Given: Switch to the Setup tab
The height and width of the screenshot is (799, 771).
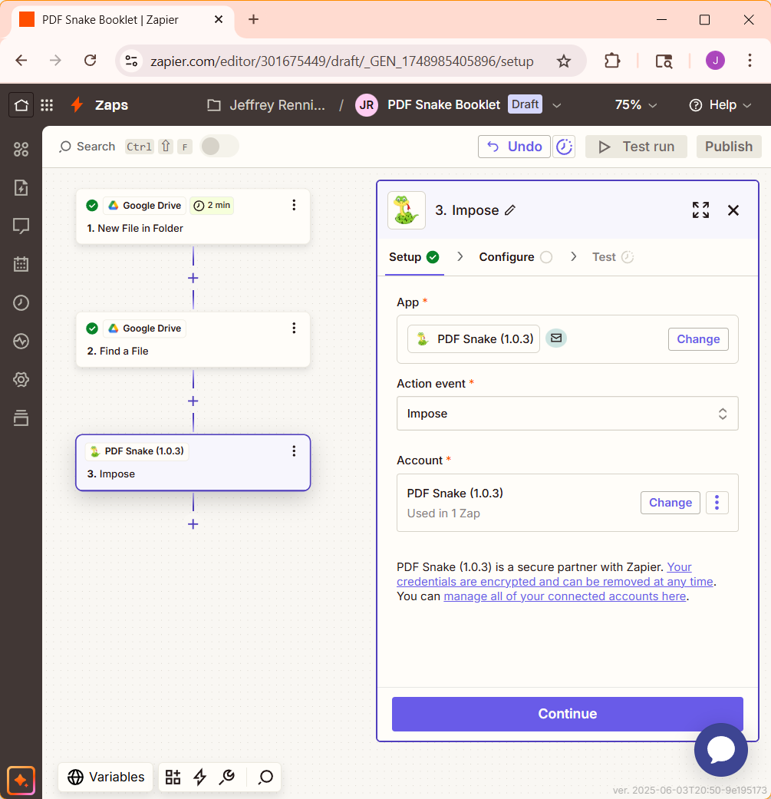Looking at the screenshot, I should click(x=414, y=257).
